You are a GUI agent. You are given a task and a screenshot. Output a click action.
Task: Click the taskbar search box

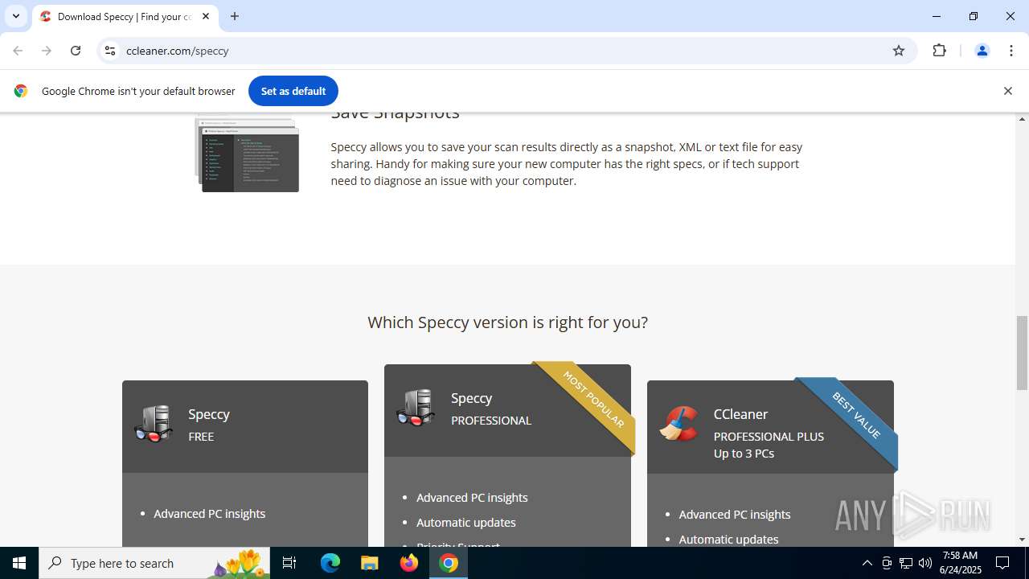point(154,563)
